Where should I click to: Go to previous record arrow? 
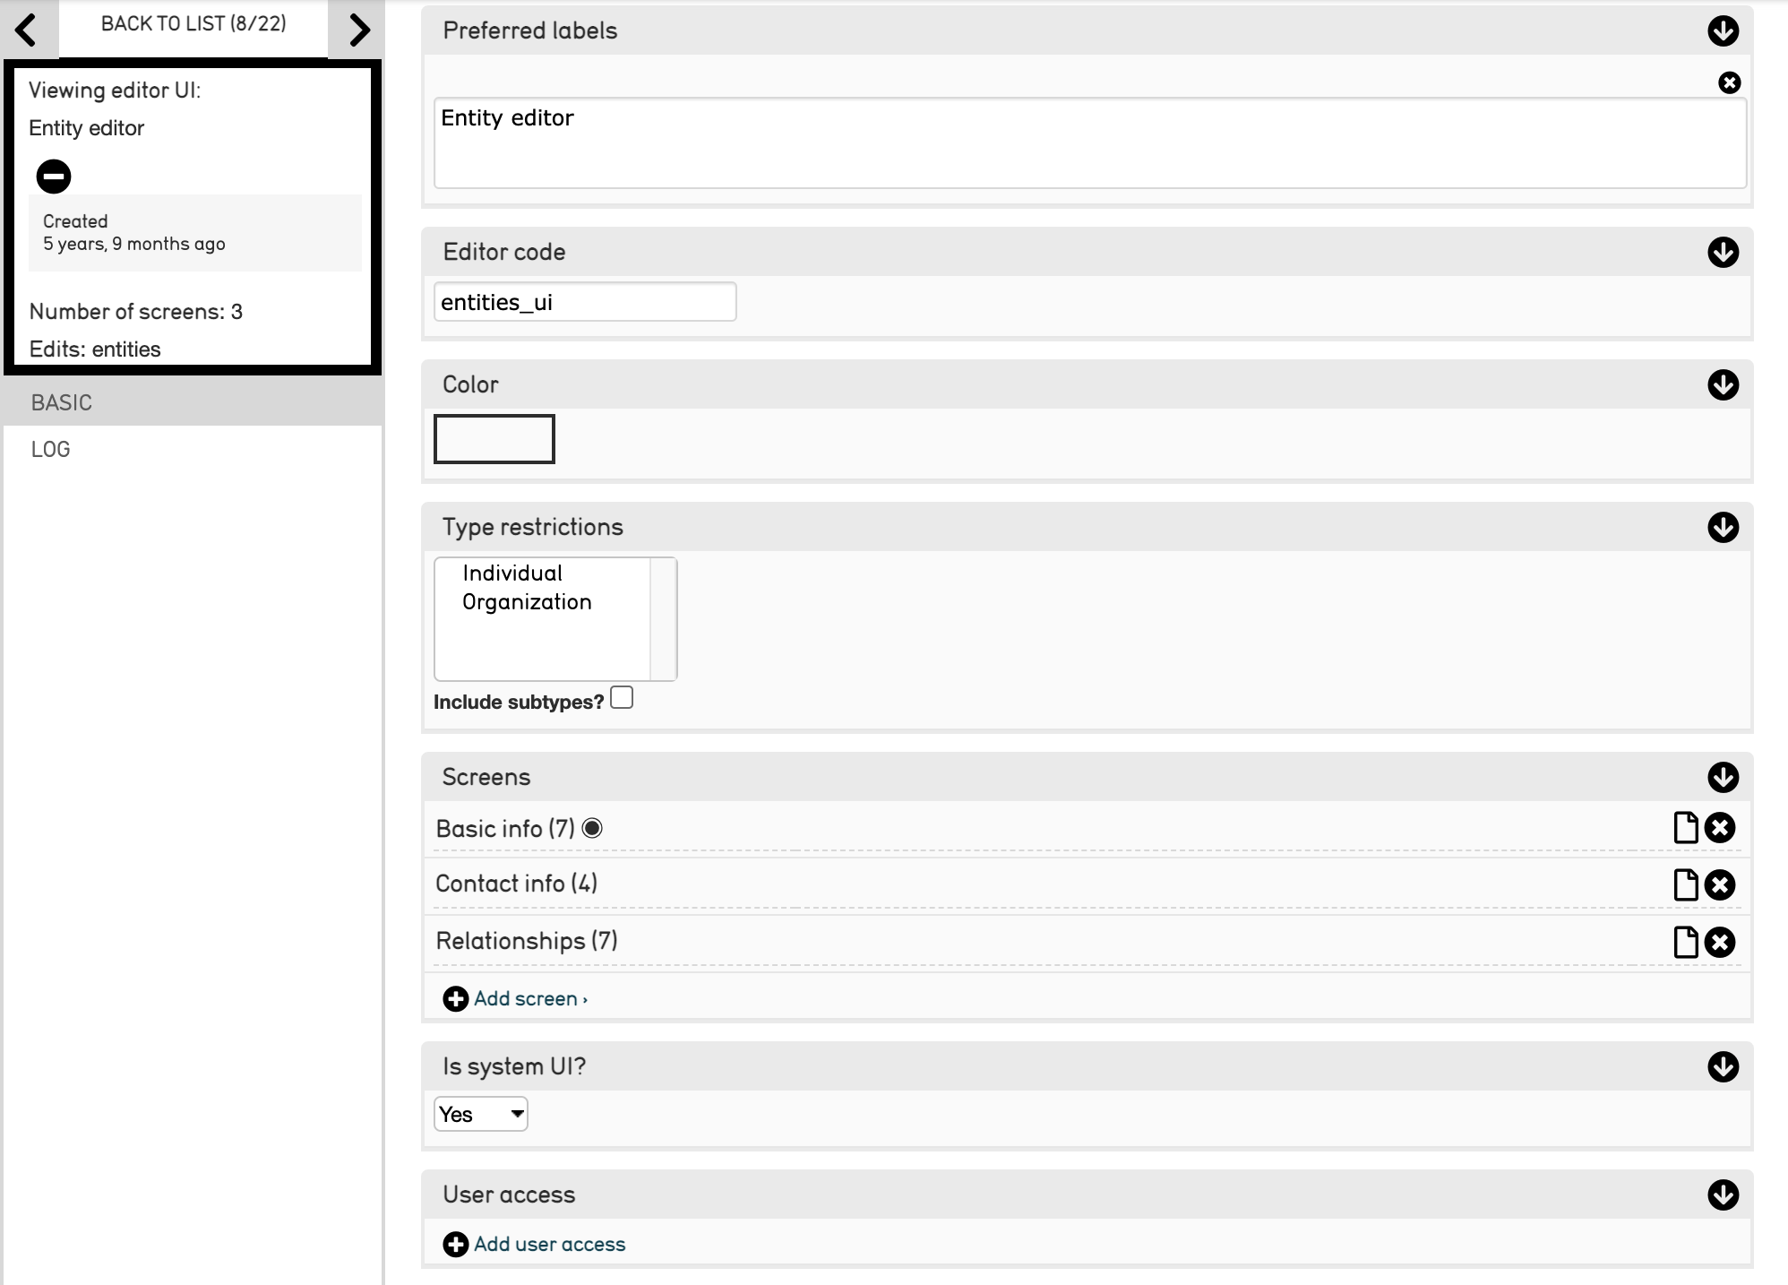[x=26, y=30]
